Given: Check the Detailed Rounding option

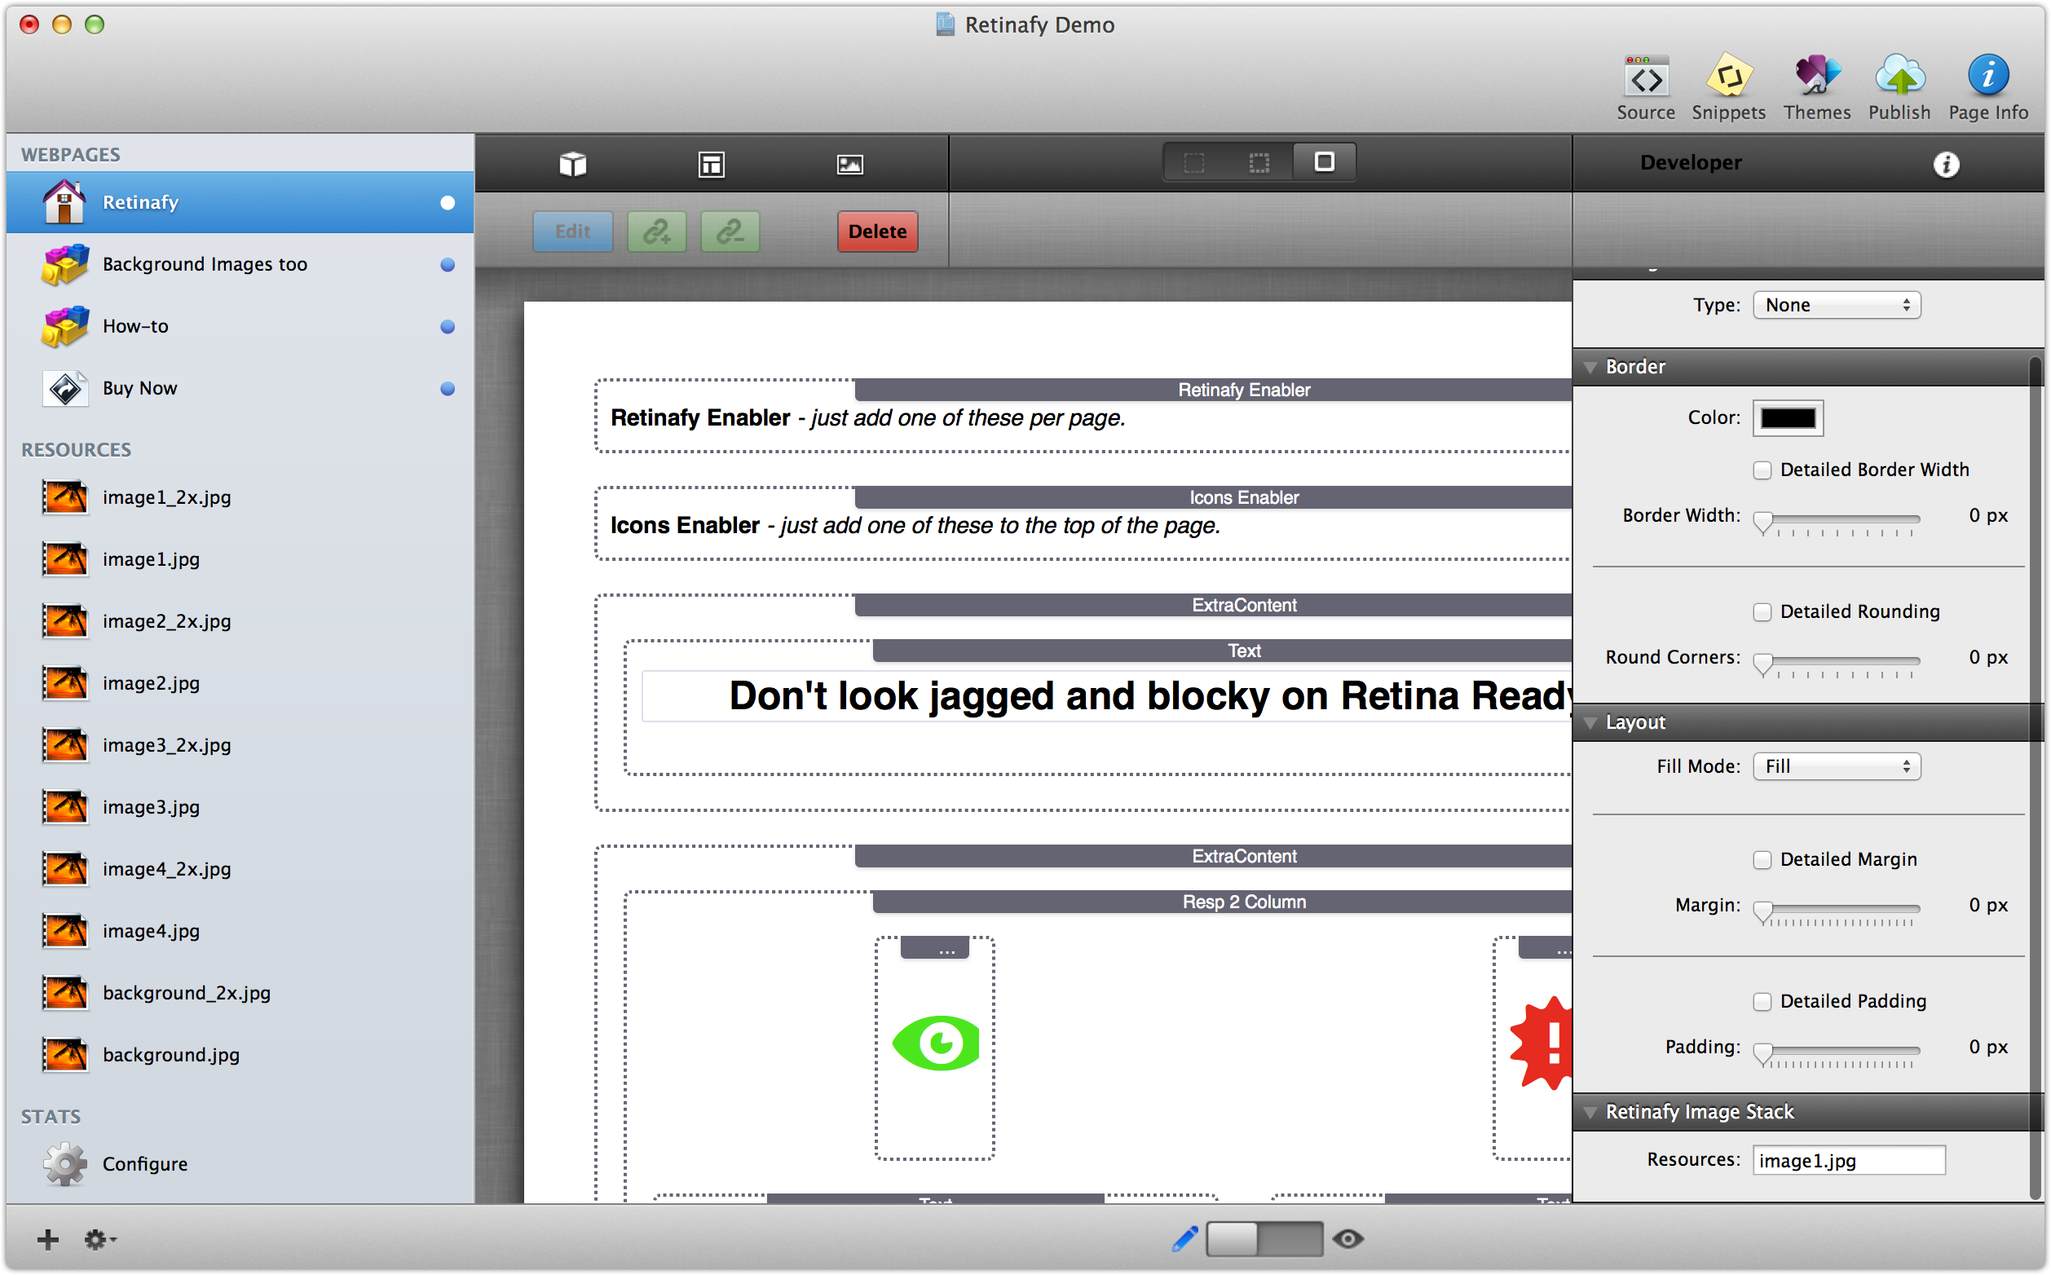Looking at the screenshot, I should pos(1761,612).
